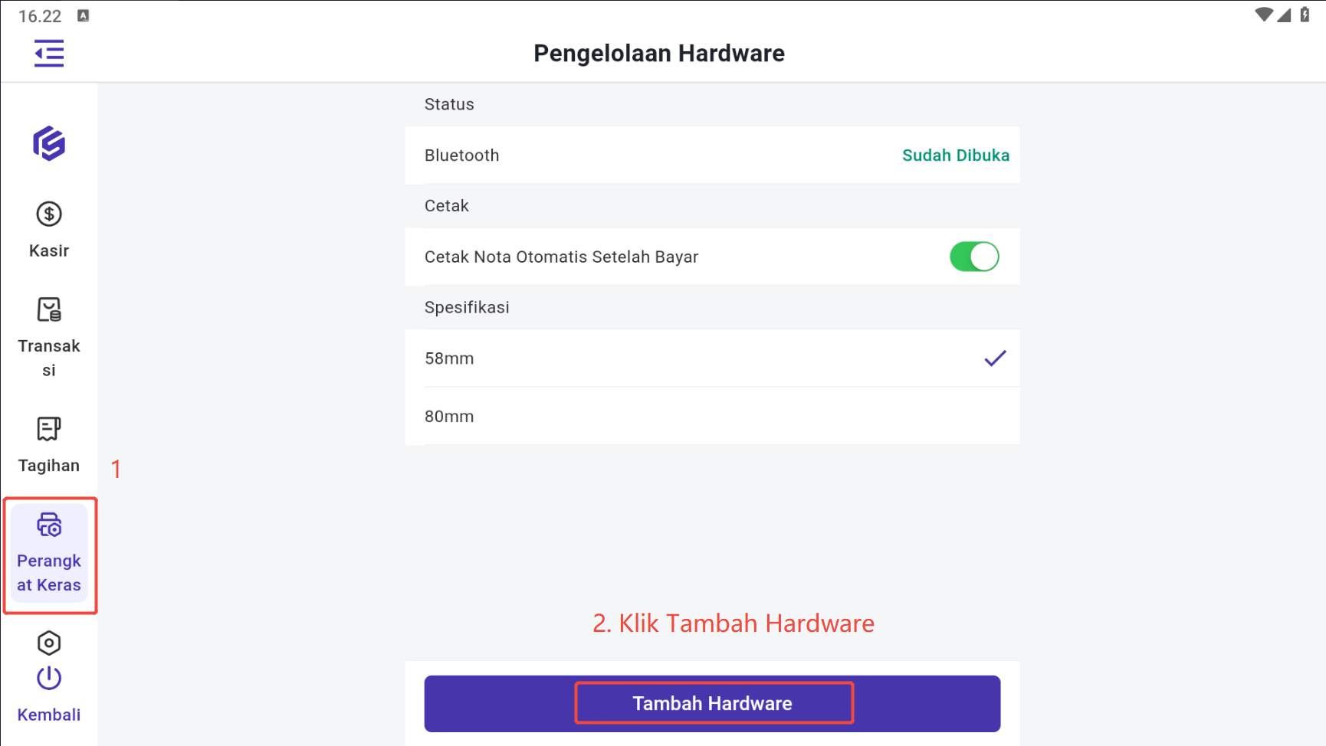The image size is (1326, 746).
Task: Toggle Cetak Nota Otomatis switch
Action: point(974,257)
